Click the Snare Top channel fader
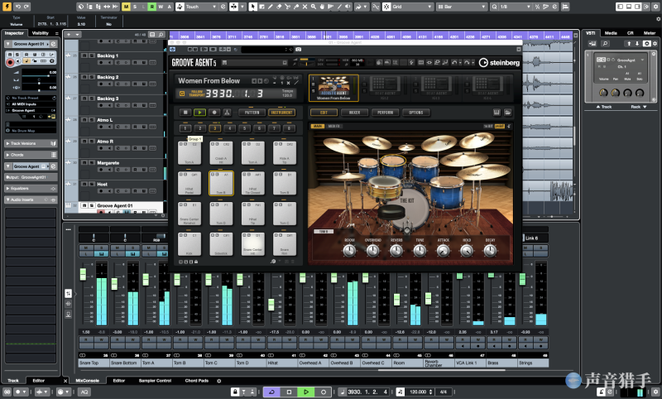The height and width of the screenshot is (399, 662). [x=84, y=275]
